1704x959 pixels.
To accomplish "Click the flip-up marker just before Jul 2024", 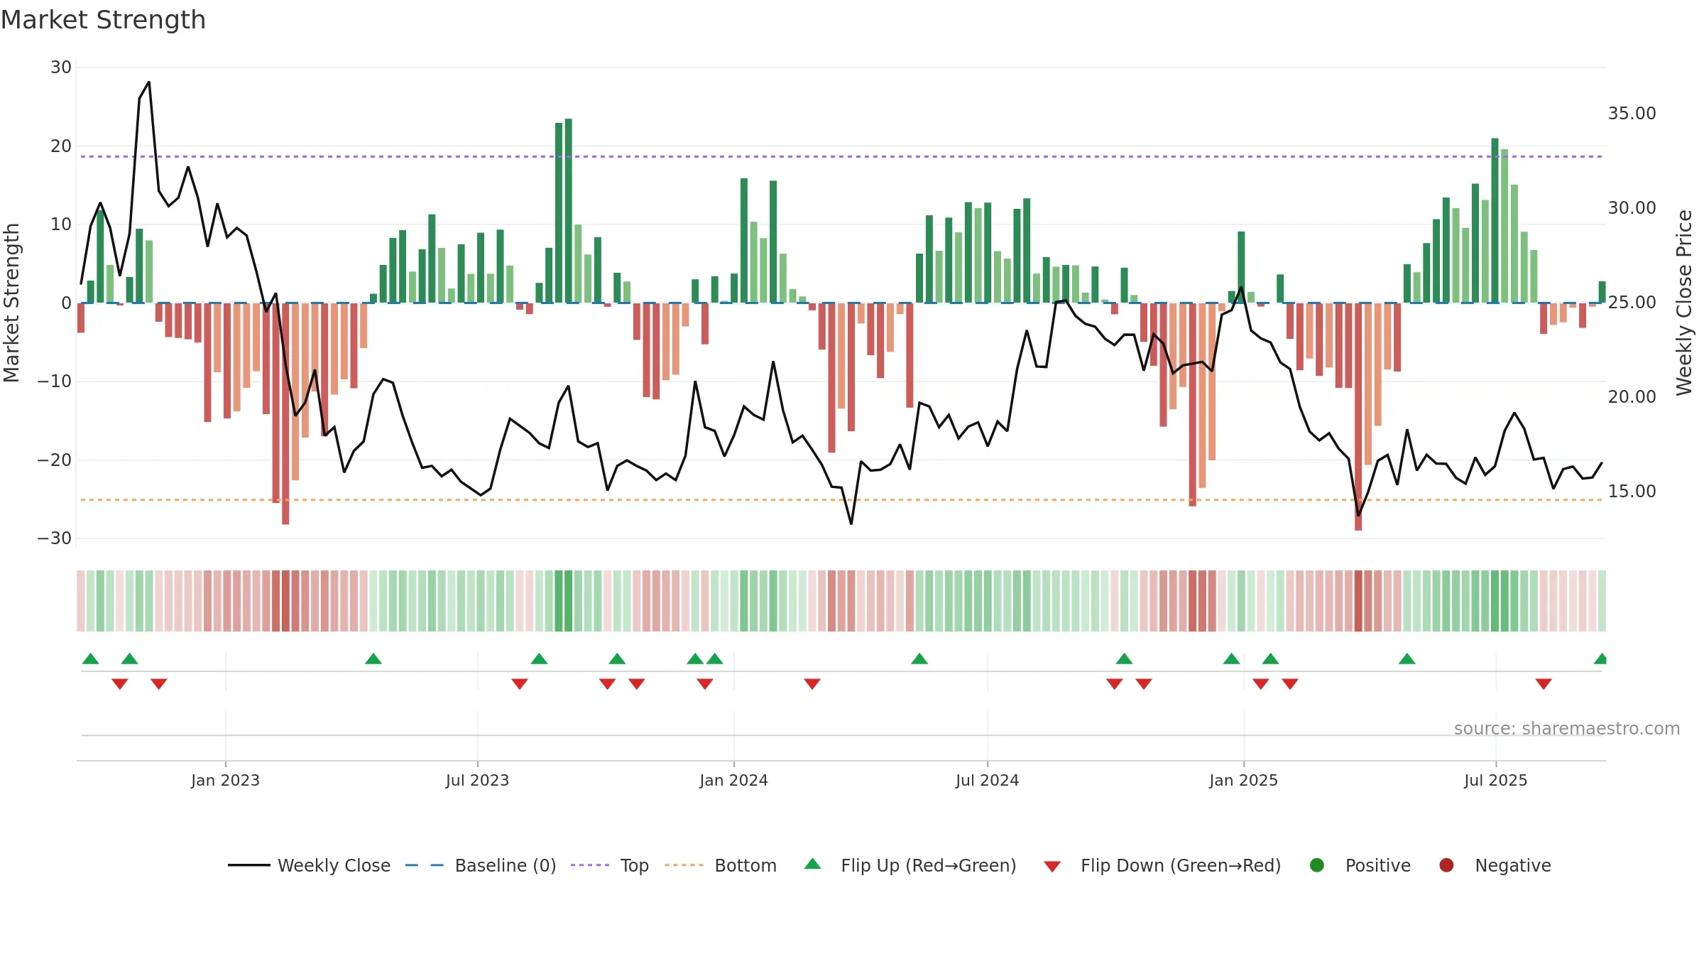I will point(919,659).
